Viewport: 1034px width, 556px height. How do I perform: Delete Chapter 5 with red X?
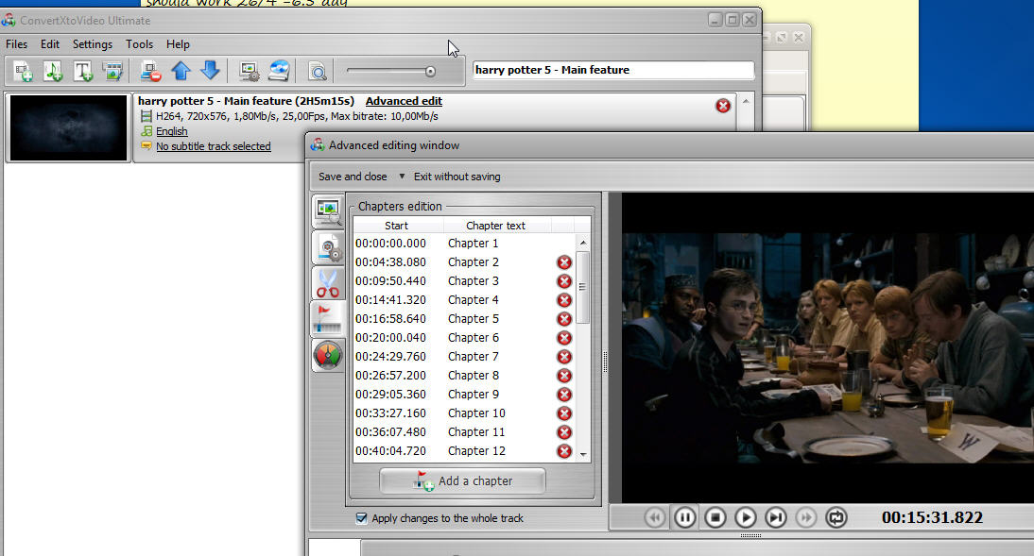point(564,319)
